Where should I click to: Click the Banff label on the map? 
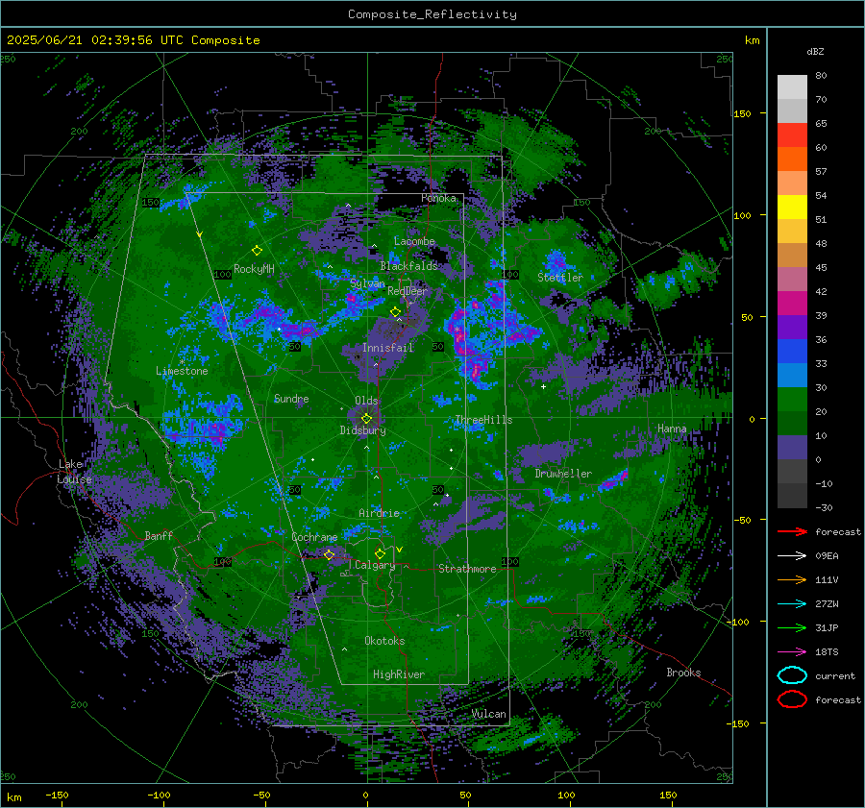159,536
